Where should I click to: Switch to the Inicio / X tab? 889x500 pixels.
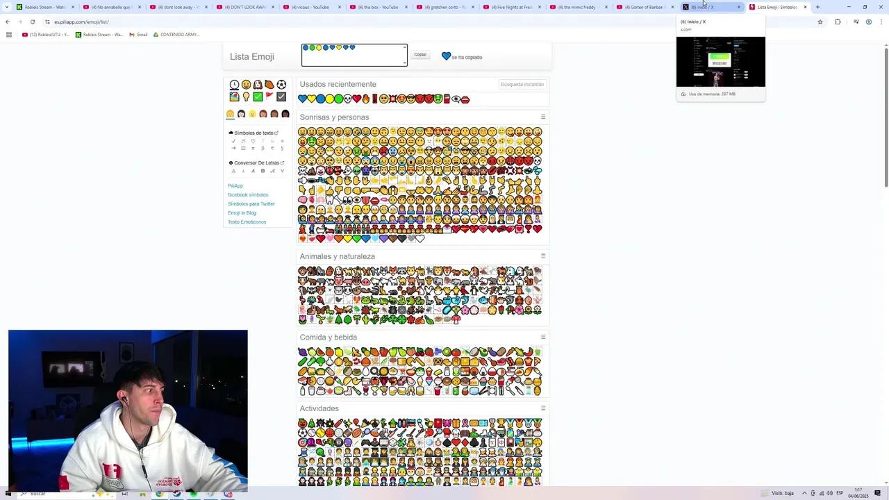(x=711, y=7)
